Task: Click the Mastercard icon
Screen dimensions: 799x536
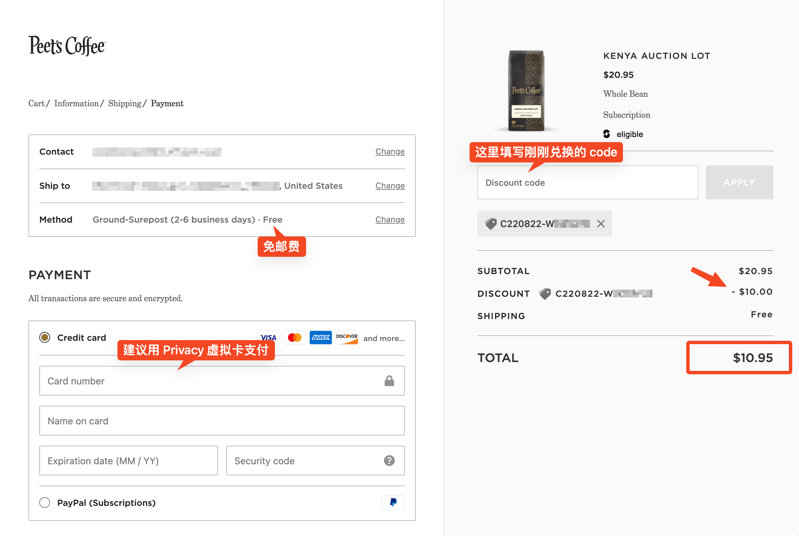Action: [295, 338]
